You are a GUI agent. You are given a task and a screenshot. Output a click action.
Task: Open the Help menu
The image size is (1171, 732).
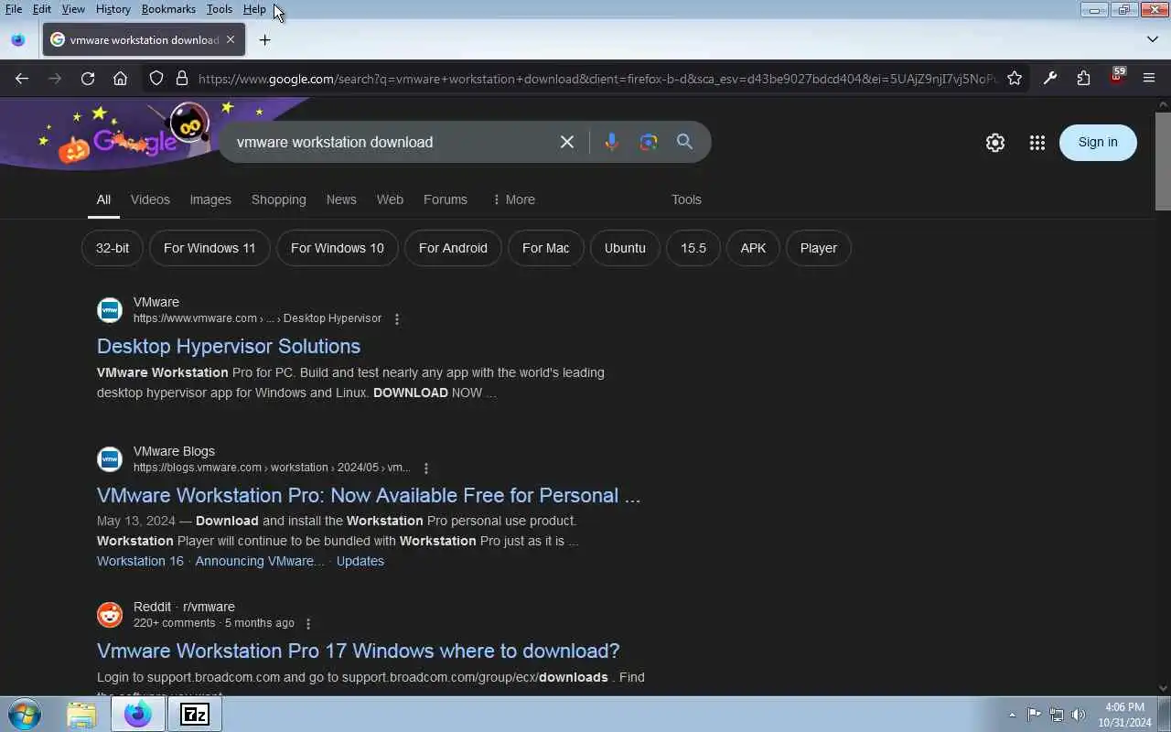pos(254,9)
